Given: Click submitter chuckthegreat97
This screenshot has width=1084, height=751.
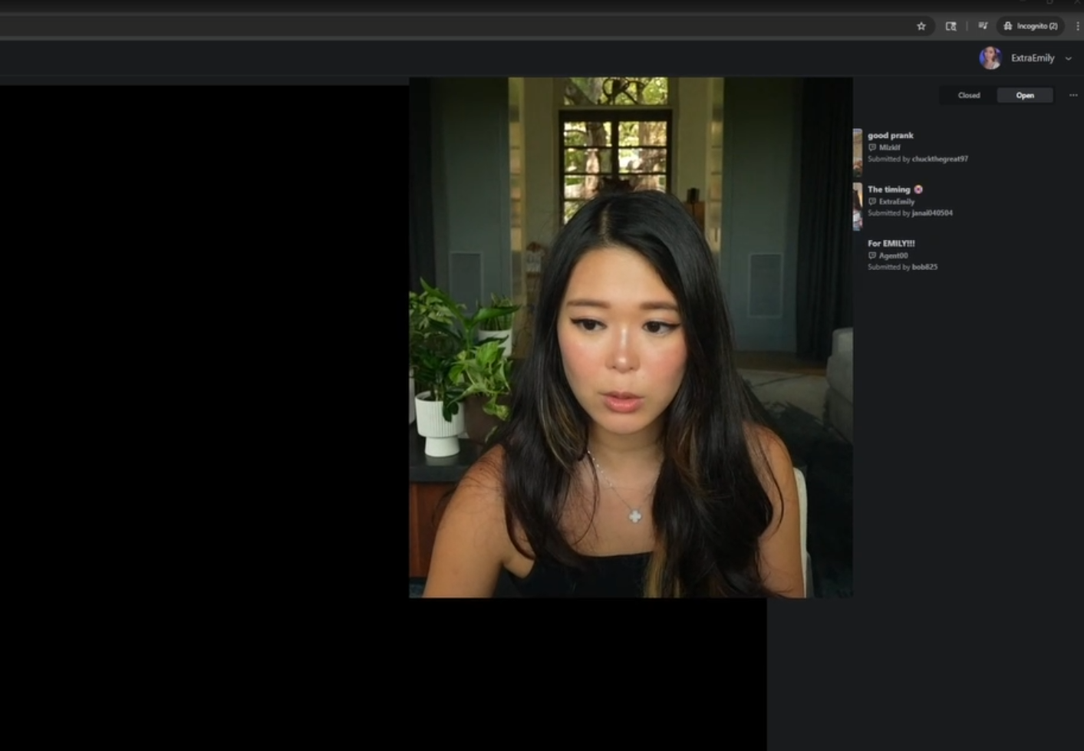Looking at the screenshot, I should coord(940,159).
